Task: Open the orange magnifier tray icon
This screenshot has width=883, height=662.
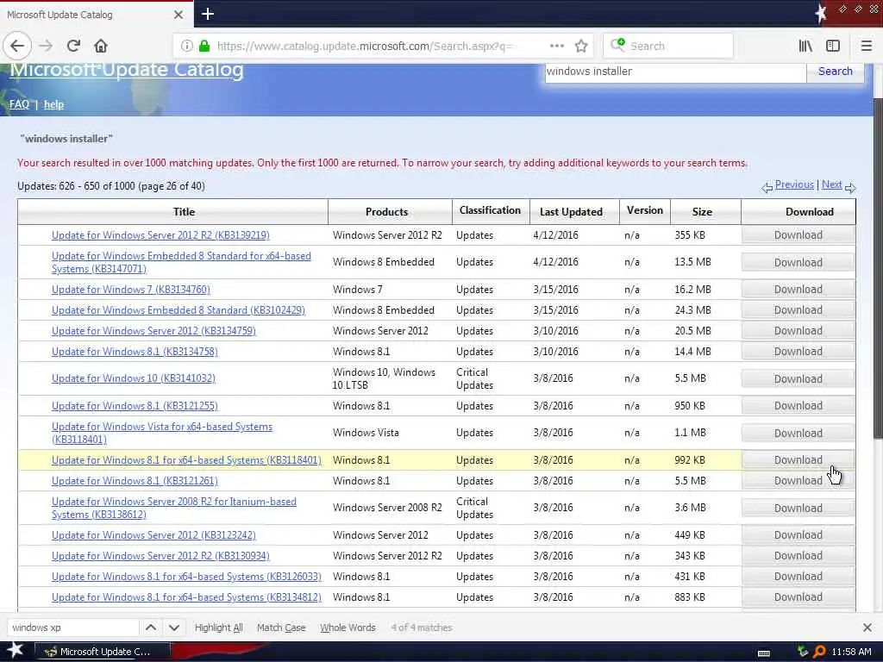Action: 819,652
